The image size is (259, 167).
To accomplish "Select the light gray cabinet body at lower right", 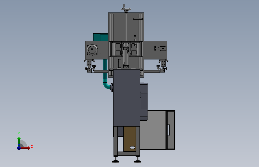I will [x=153, y=130].
